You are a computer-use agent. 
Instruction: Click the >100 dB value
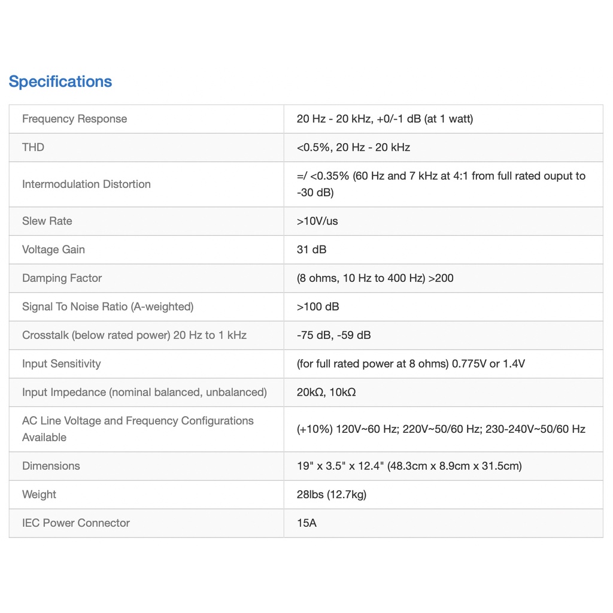[x=318, y=306]
